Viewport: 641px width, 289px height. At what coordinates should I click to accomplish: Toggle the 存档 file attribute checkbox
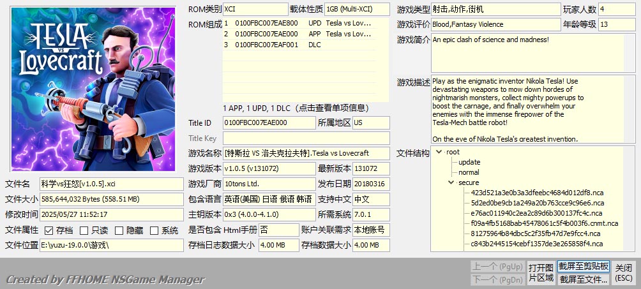pyautogui.click(x=49, y=230)
